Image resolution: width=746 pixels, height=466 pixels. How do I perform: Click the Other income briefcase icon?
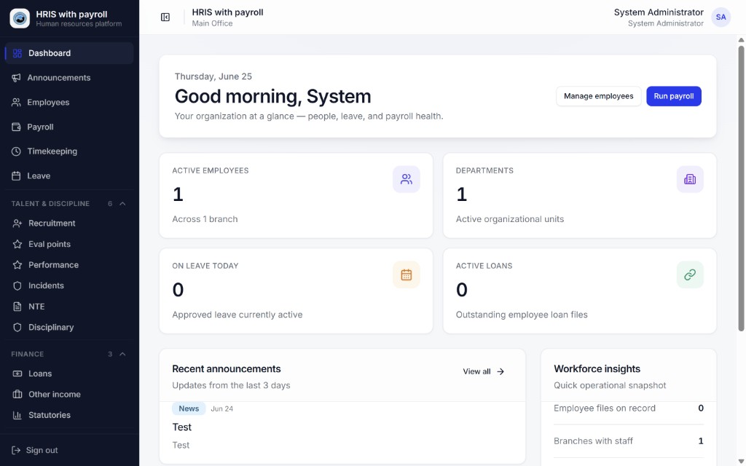(17, 394)
